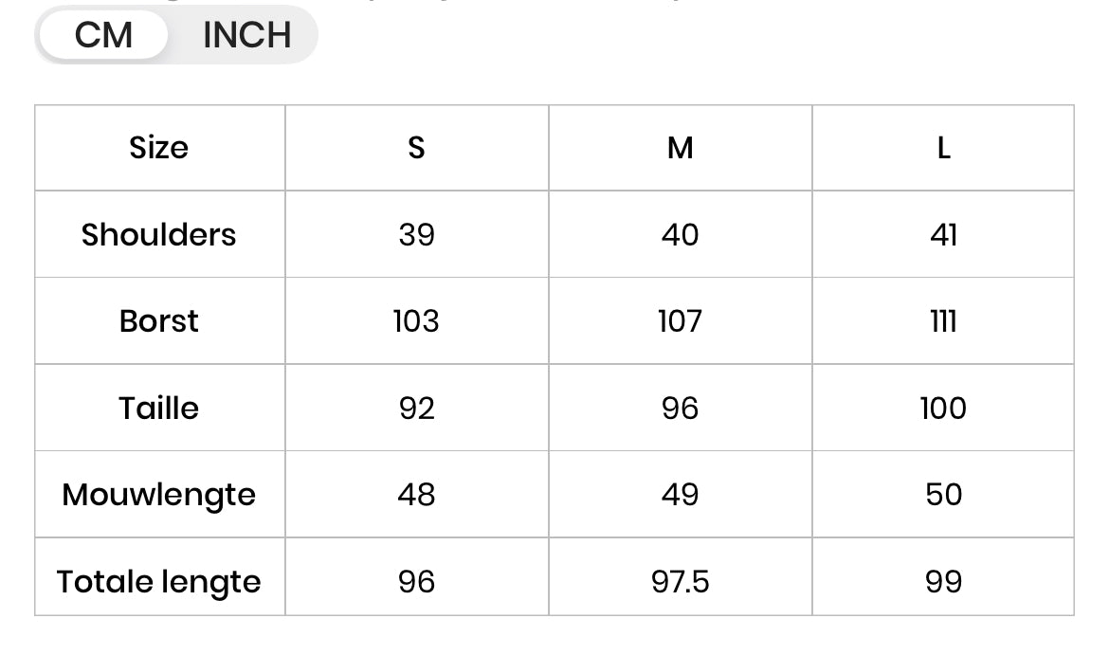The height and width of the screenshot is (655, 1109).
Task: Click the Totale lengte row label
Action: tap(159, 581)
